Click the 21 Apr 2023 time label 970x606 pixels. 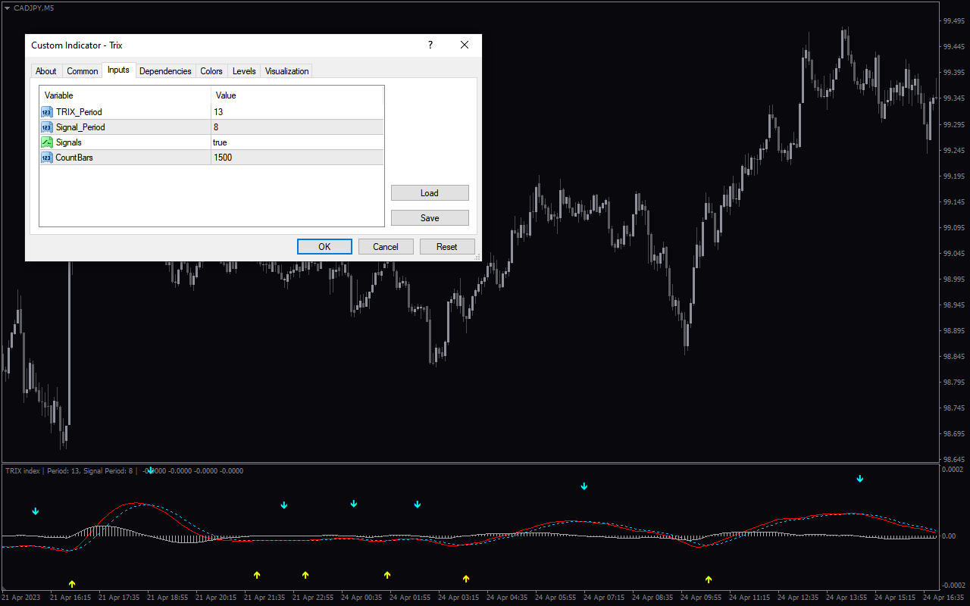(21, 597)
